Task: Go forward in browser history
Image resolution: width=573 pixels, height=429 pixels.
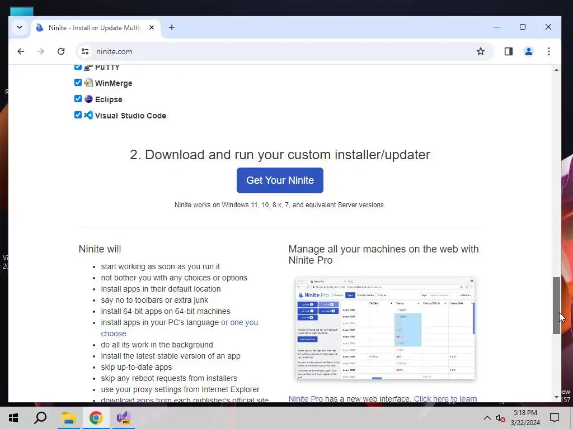Action: click(40, 51)
